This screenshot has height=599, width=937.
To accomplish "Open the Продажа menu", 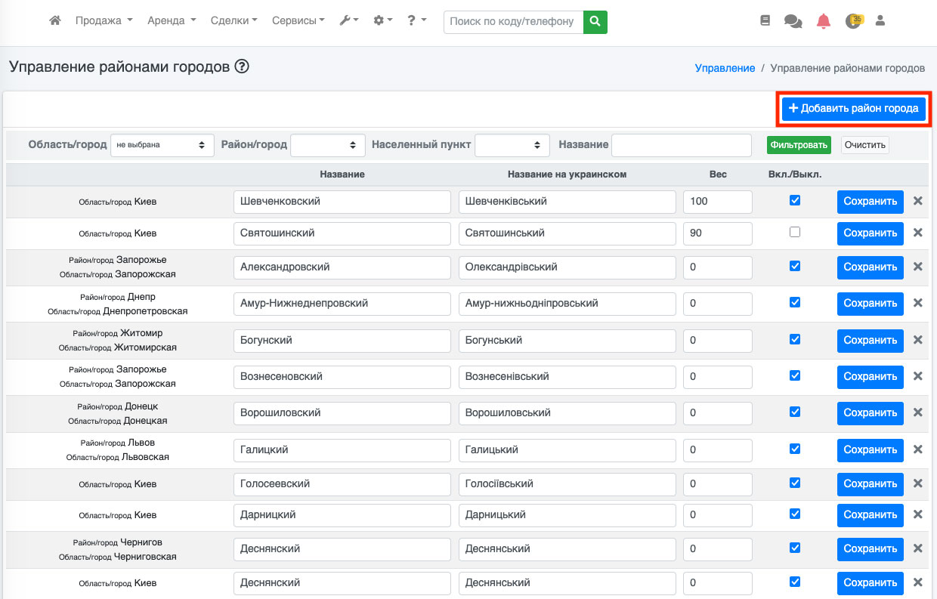I will click(x=104, y=21).
